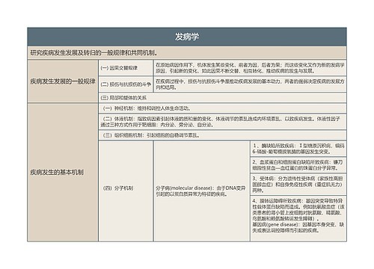The image size is (374, 269).
Task: Click the row （一）神经机制
Action: (x=222, y=108)
